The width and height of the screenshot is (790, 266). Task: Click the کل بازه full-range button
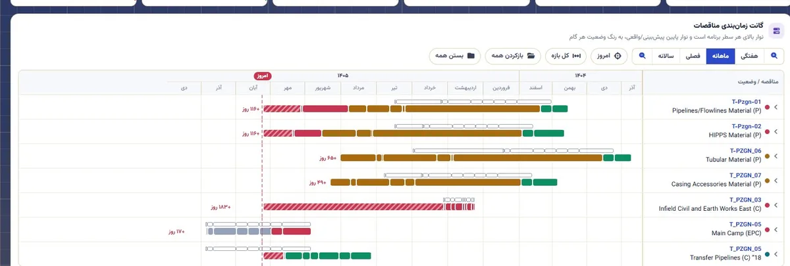coord(566,56)
